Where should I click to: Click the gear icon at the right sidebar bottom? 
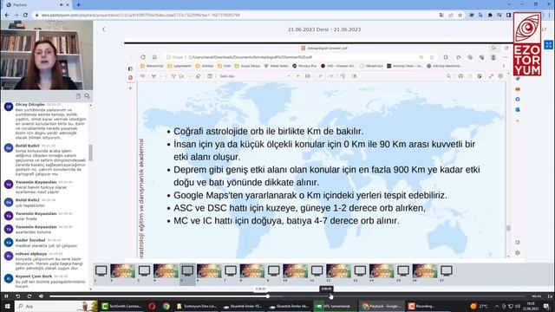518,253
